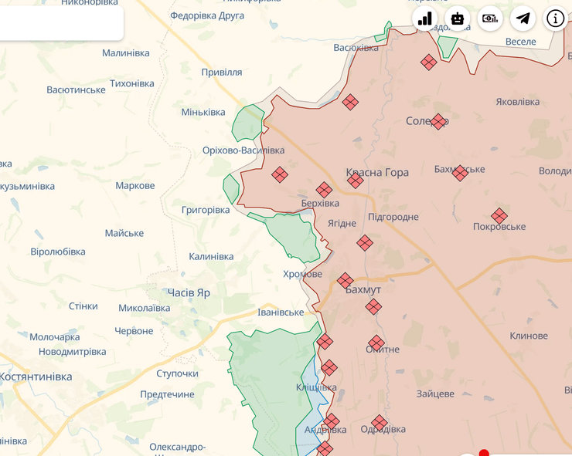
Task: Click the Часів Яр town label
Action: [189, 293]
